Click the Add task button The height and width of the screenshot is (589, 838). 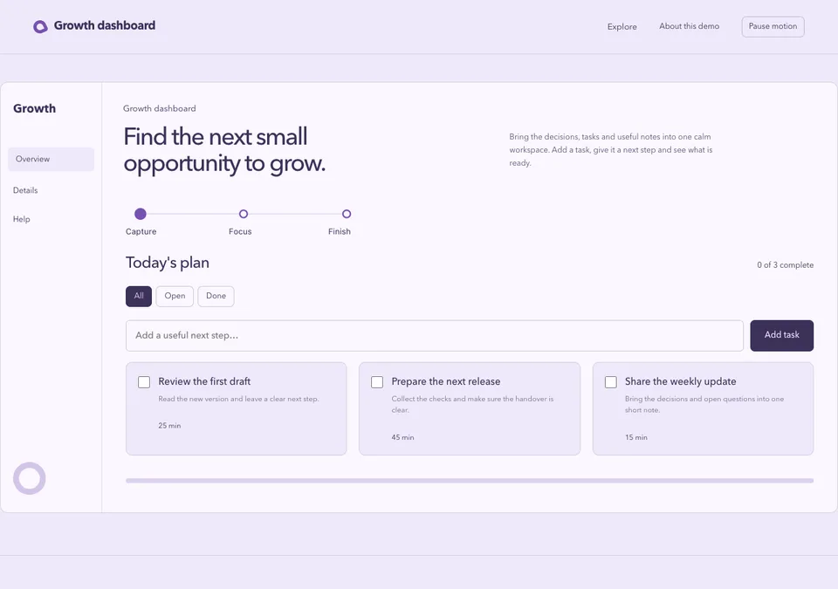pos(781,335)
